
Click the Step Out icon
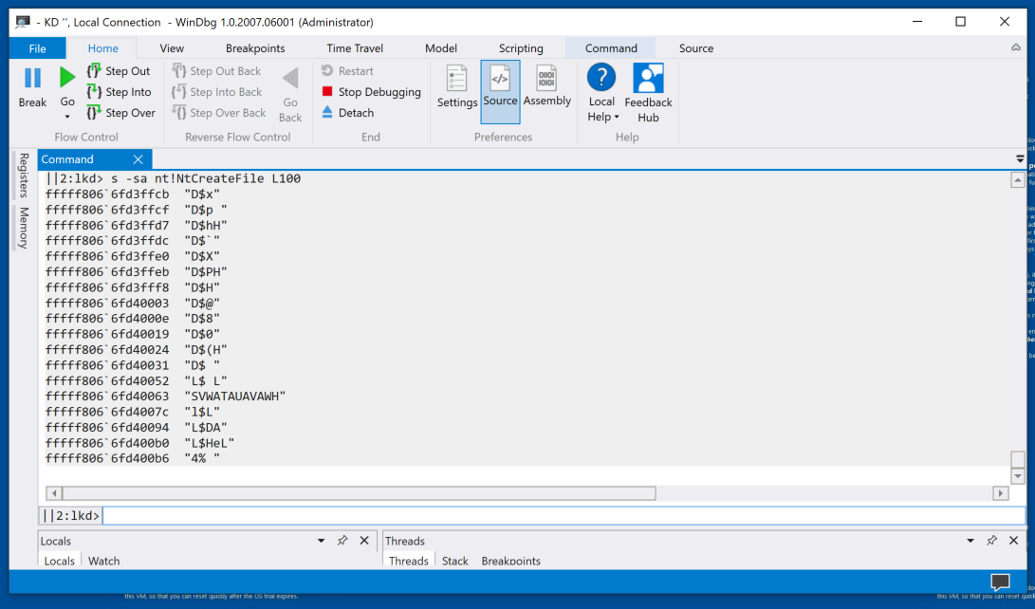[x=94, y=71]
